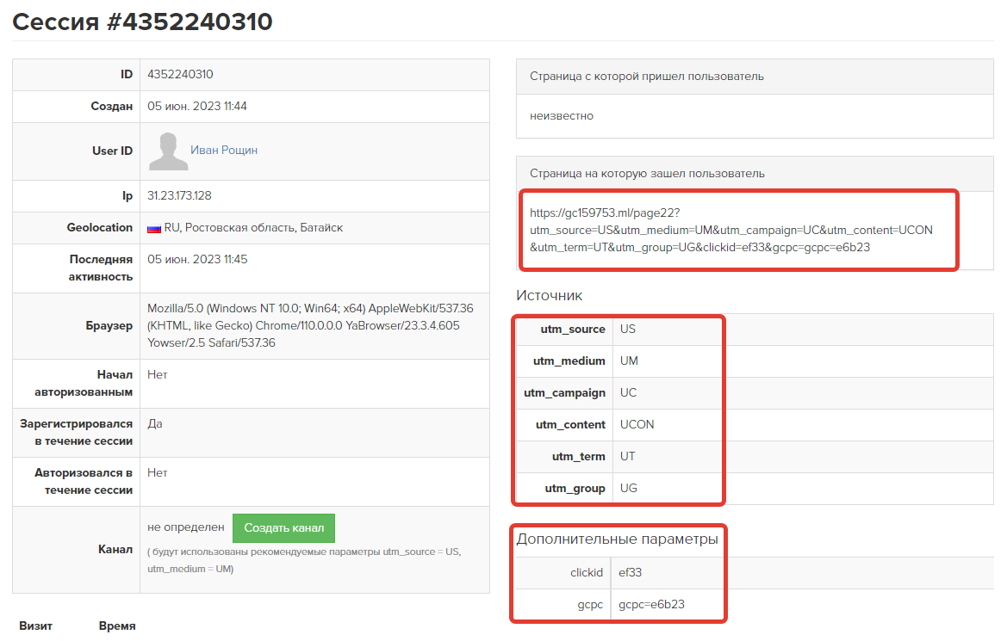Click the utm_term value UT
The image size is (1007, 641).
[x=627, y=457]
